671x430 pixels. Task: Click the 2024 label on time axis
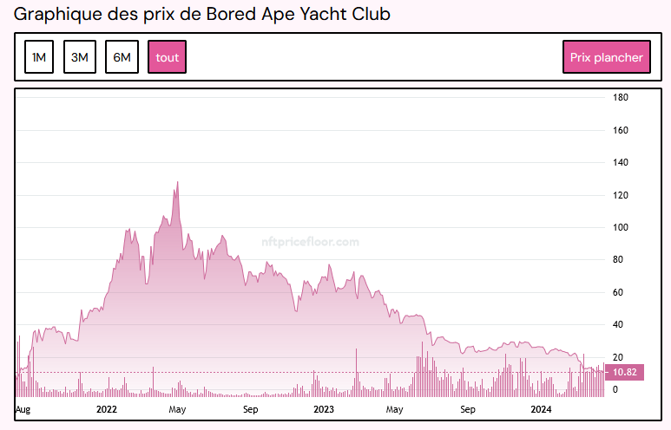(x=541, y=408)
